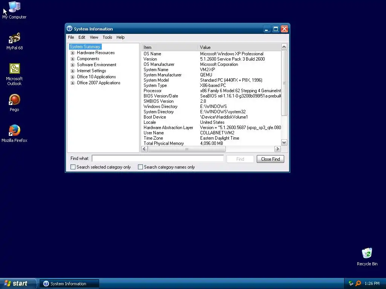Image resolution: width=386 pixels, height=289 pixels.
Task: Expand Internet Settings tree node
Action: 72,71
